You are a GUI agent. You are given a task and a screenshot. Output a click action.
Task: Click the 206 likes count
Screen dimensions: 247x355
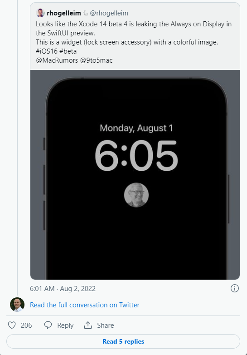pos(26,325)
